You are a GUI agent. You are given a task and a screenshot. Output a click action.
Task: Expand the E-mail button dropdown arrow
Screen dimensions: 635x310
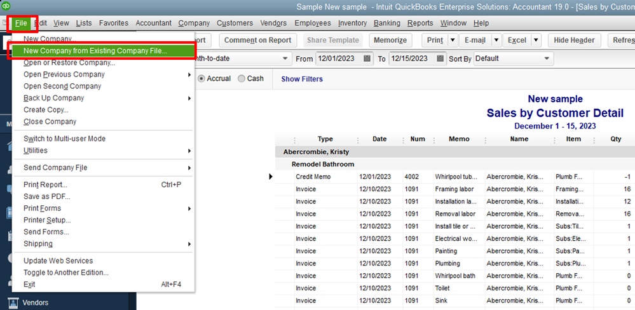(x=496, y=40)
